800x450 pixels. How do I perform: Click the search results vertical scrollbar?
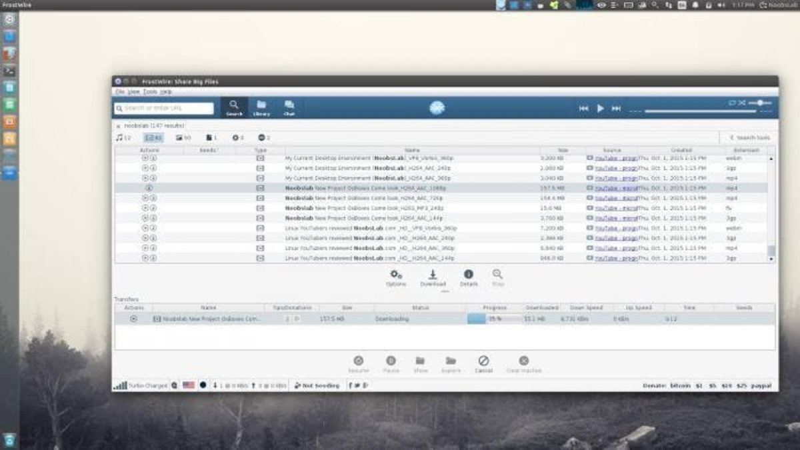pos(771,208)
